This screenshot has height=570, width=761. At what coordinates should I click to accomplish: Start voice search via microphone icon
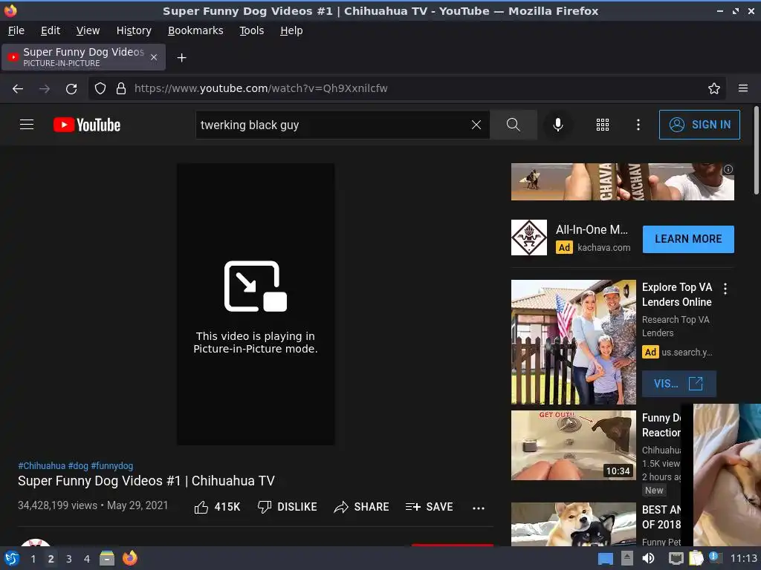pos(557,125)
